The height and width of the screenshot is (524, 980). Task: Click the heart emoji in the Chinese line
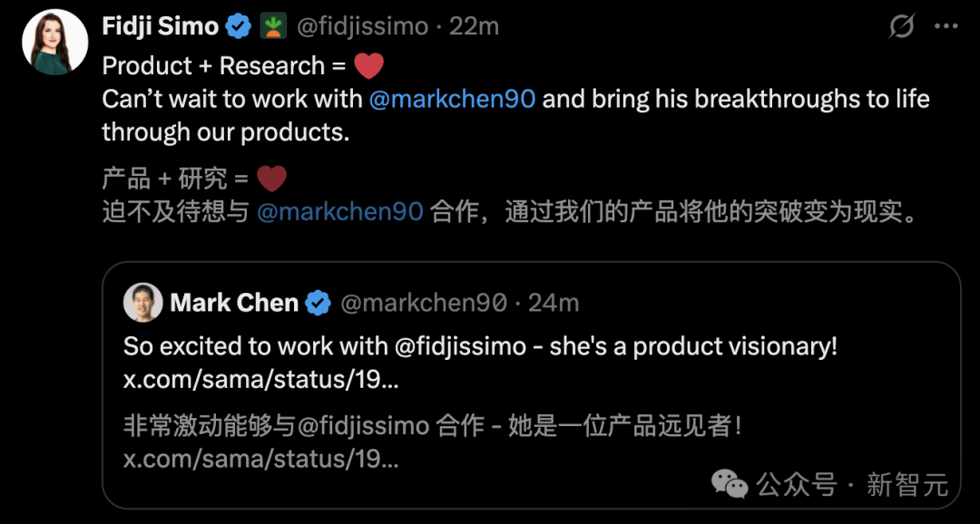[271, 178]
